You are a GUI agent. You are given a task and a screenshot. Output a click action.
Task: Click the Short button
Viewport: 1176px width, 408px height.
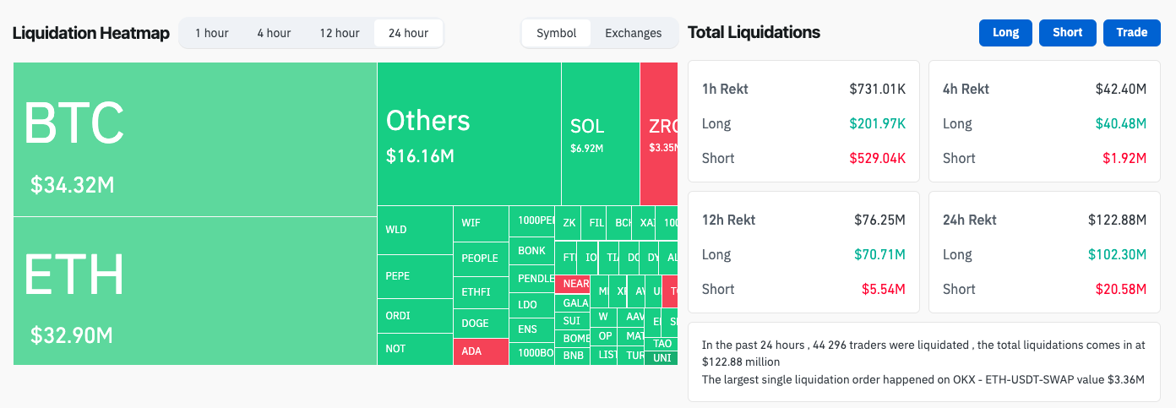pos(1067,32)
